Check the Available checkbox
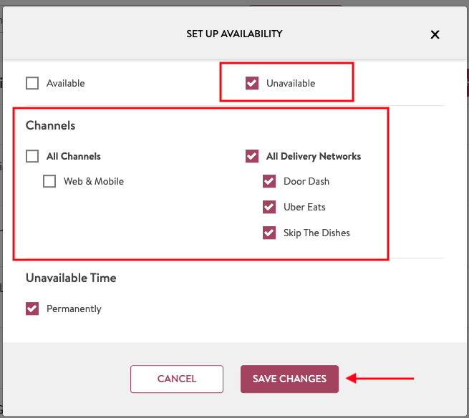This screenshot has height=418, width=469. [x=32, y=83]
